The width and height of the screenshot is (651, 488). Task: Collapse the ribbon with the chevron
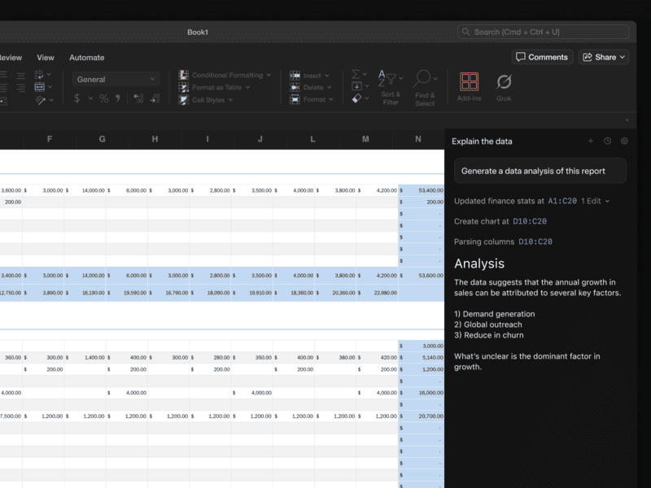coord(627,120)
